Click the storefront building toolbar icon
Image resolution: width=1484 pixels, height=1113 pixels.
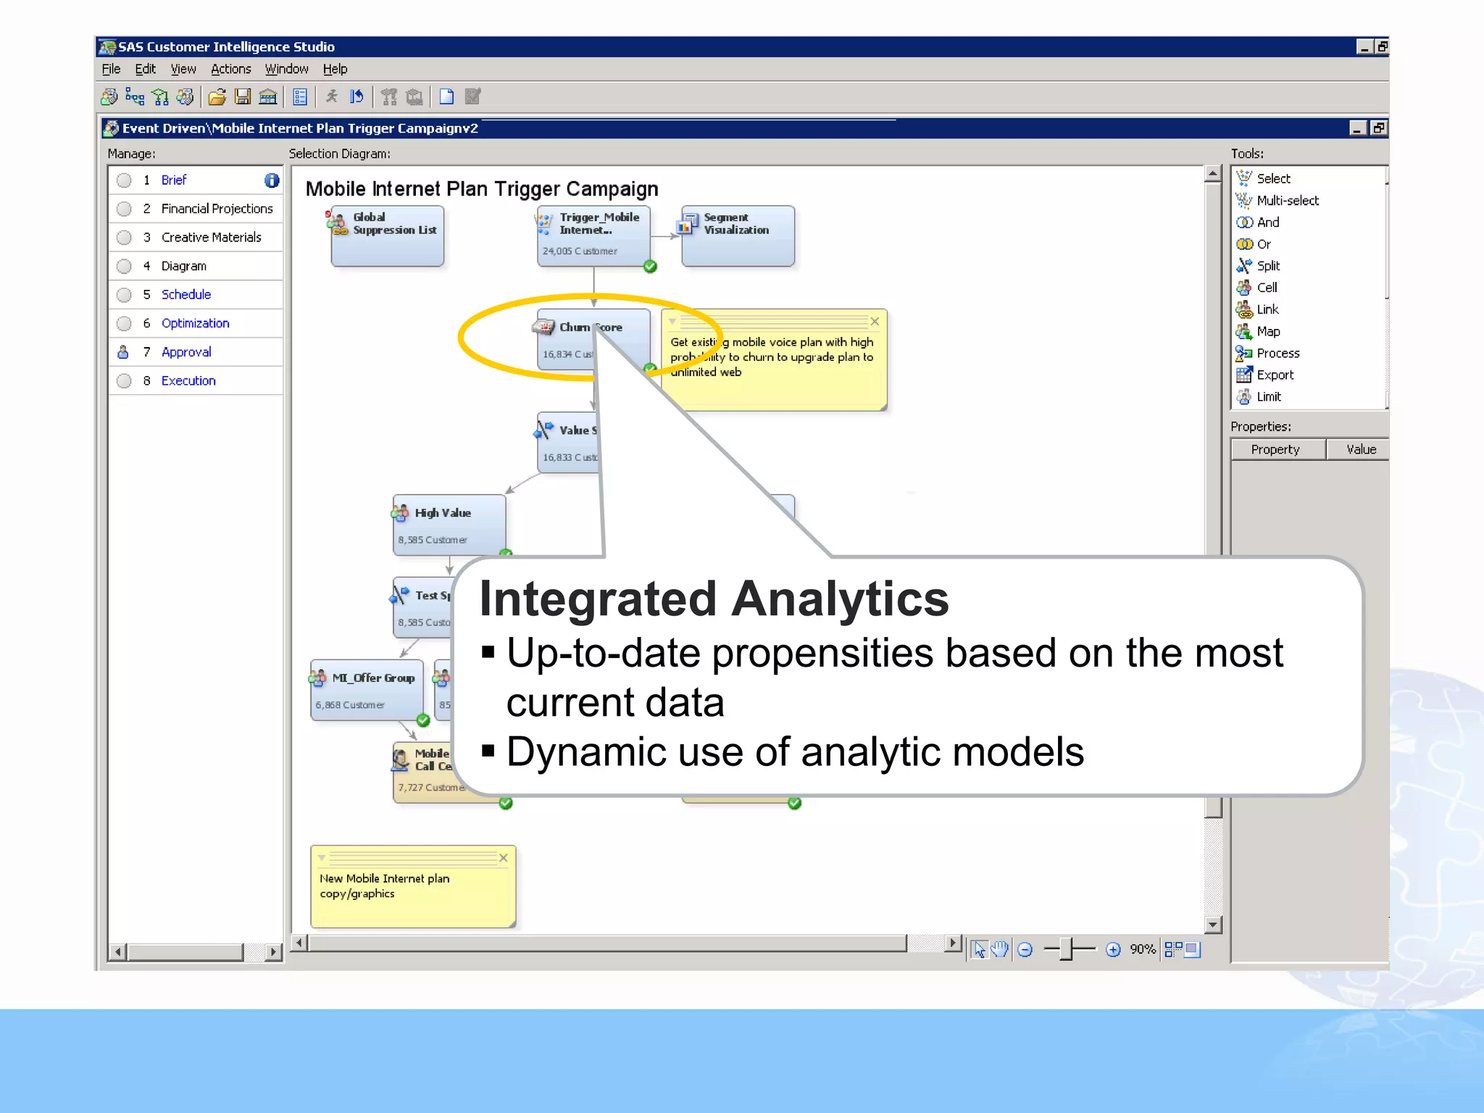pyautogui.click(x=268, y=97)
